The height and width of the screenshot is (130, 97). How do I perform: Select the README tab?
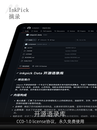[x=24, y=66]
